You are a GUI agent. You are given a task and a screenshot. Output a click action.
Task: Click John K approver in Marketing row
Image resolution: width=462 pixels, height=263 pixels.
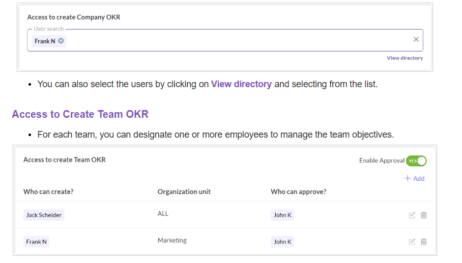pyautogui.click(x=282, y=242)
